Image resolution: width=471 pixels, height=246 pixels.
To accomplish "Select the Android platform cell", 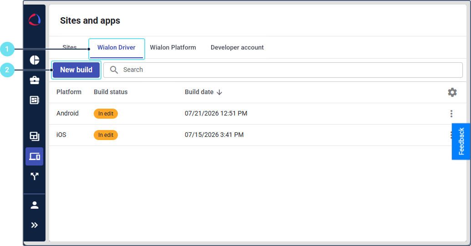I will (67, 113).
